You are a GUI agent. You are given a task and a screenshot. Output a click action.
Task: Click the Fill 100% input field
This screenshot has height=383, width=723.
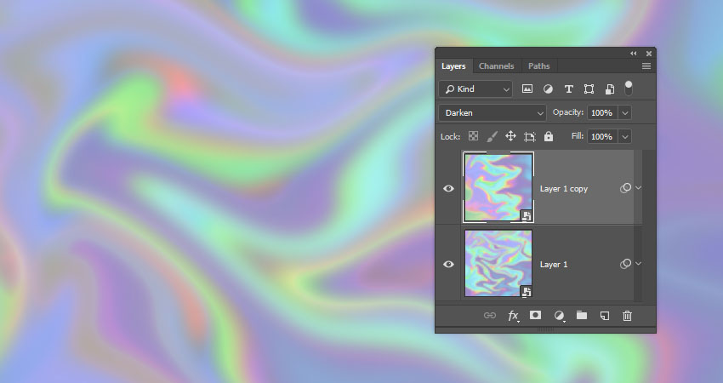tap(602, 136)
